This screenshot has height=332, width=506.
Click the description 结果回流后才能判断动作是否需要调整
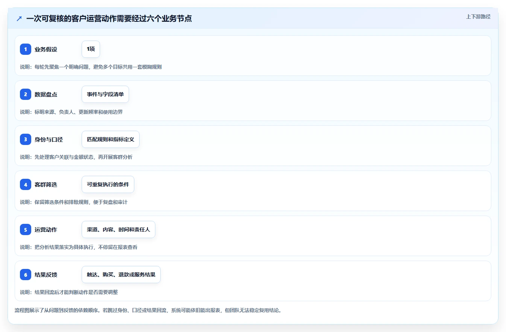(69, 292)
